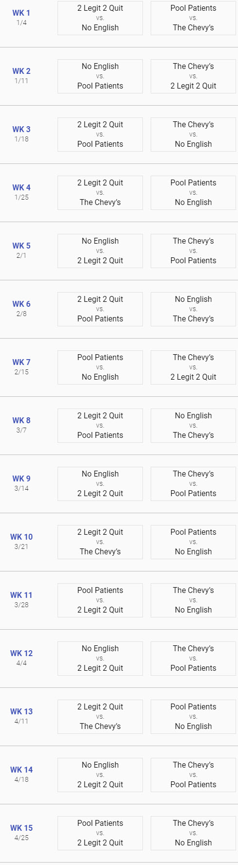Open WK 8 No English vs. The Chevy's matchup

tap(193, 426)
